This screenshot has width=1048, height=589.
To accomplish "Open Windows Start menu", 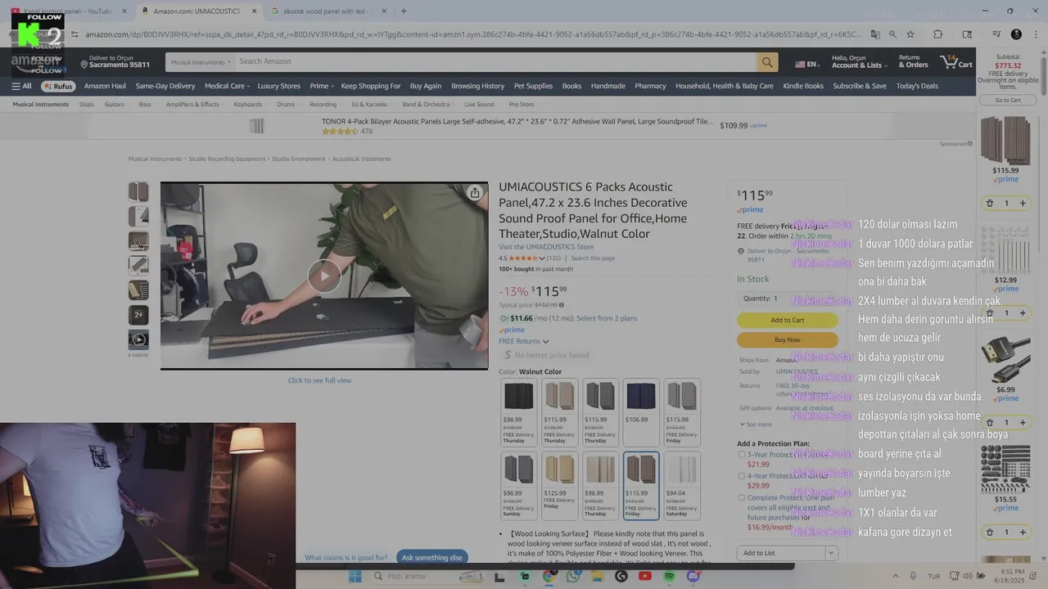I will [x=355, y=577].
